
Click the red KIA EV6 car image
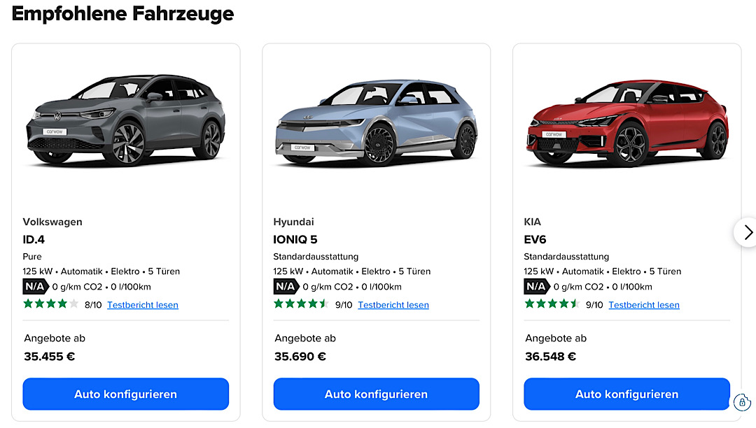coord(626,117)
